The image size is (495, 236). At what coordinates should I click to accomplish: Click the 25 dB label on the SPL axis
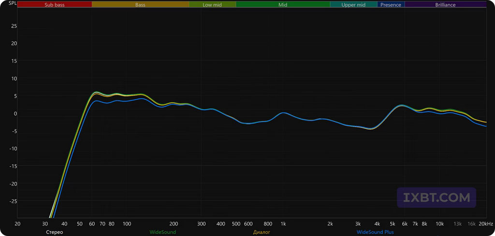pos(14,26)
